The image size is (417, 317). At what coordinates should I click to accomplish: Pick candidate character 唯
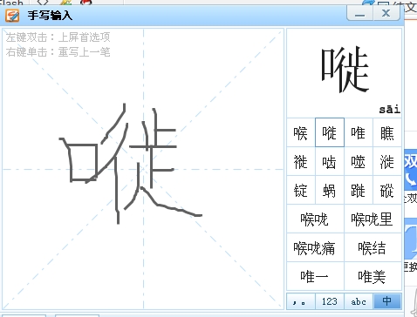(x=359, y=132)
